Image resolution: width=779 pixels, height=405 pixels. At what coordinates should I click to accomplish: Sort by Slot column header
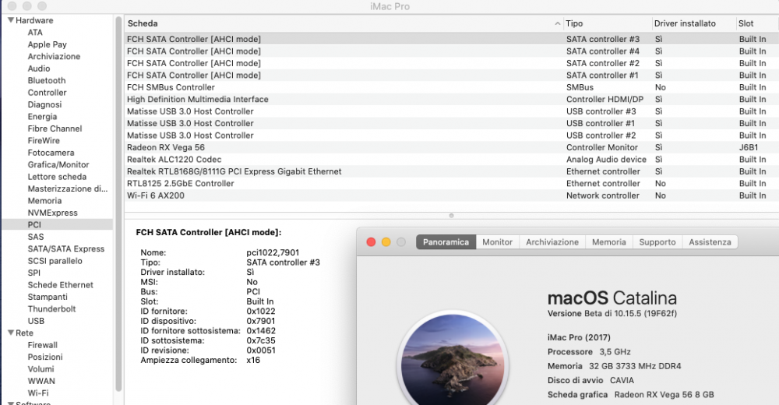point(746,23)
